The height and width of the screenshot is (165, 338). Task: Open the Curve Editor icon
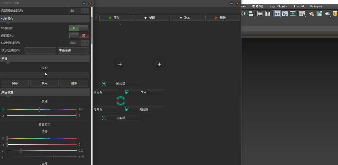285,14
